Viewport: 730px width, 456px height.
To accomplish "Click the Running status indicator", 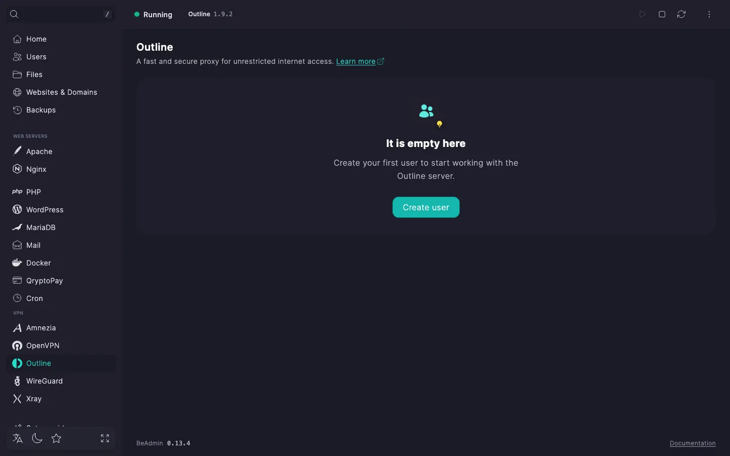I will coord(153,15).
